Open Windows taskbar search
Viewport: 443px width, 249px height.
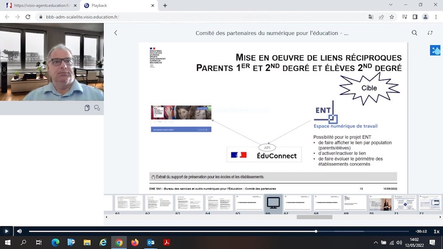click(x=23, y=242)
